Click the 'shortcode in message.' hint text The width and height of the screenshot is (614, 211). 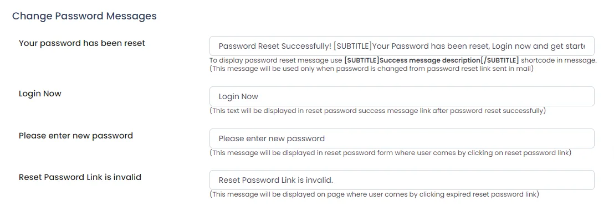pos(559,61)
